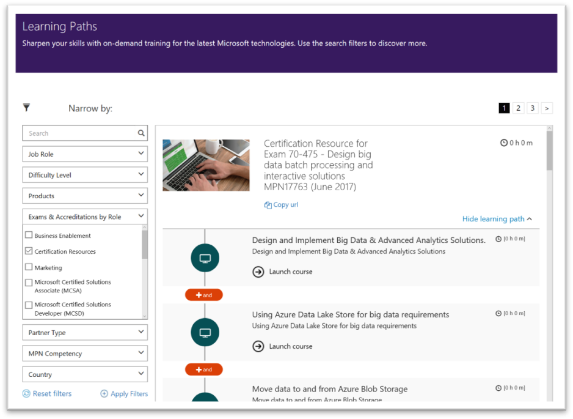
Task: Click 'Design and Implement Big Data & Advanced Analytics Solutions.' heading
Action: click(369, 240)
